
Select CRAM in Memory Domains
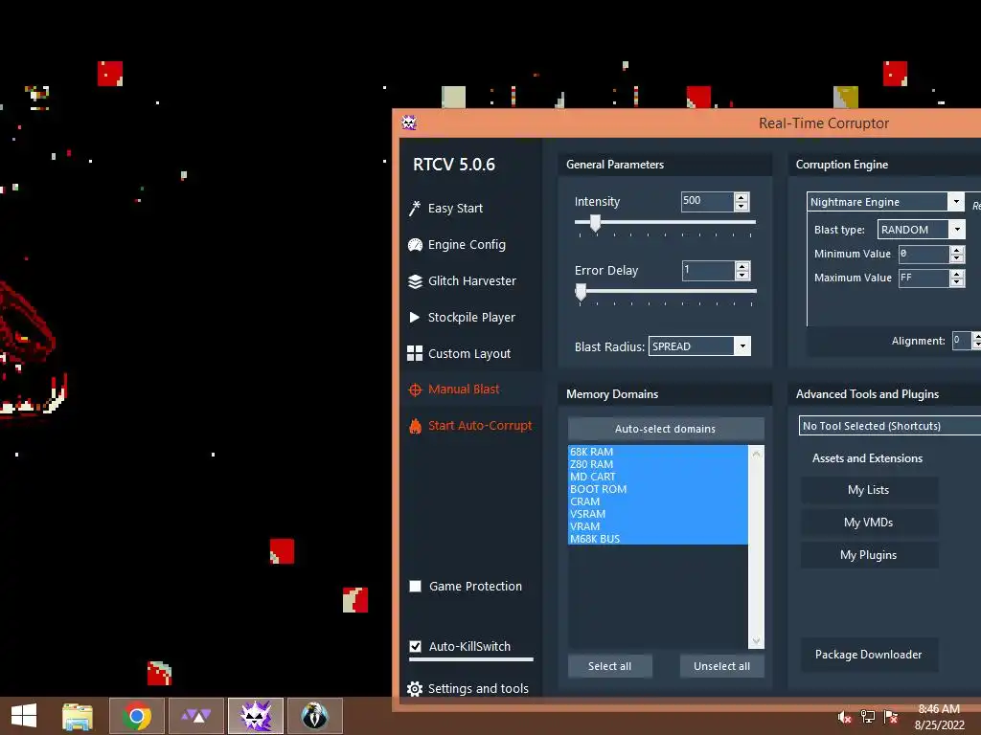[x=657, y=501]
